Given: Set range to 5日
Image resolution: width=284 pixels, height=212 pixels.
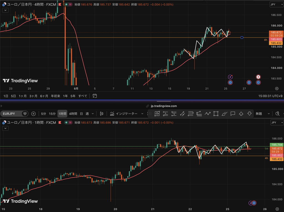Looking at the screenshot, I should 13,96.
